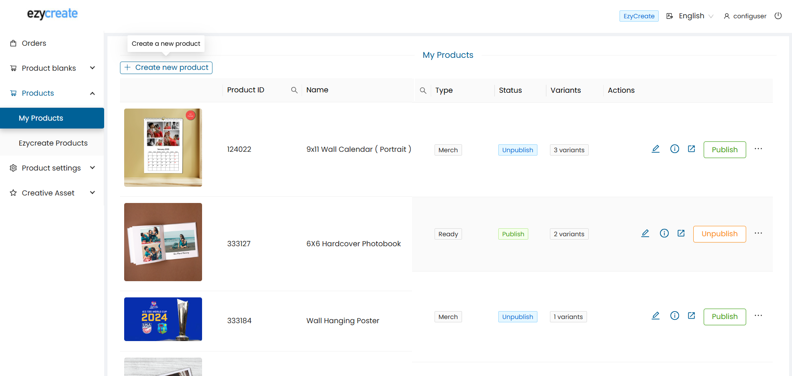Open more options for Hardcover Photobook
Viewport: 792px width, 376px height.
click(758, 233)
